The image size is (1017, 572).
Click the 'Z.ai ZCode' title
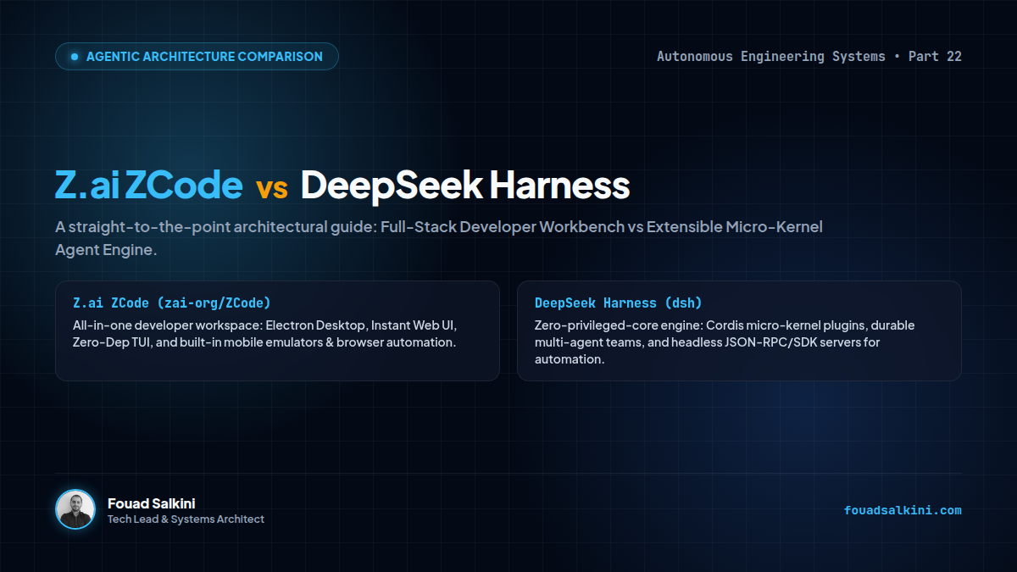pyautogui.click(x=149, y=186)
